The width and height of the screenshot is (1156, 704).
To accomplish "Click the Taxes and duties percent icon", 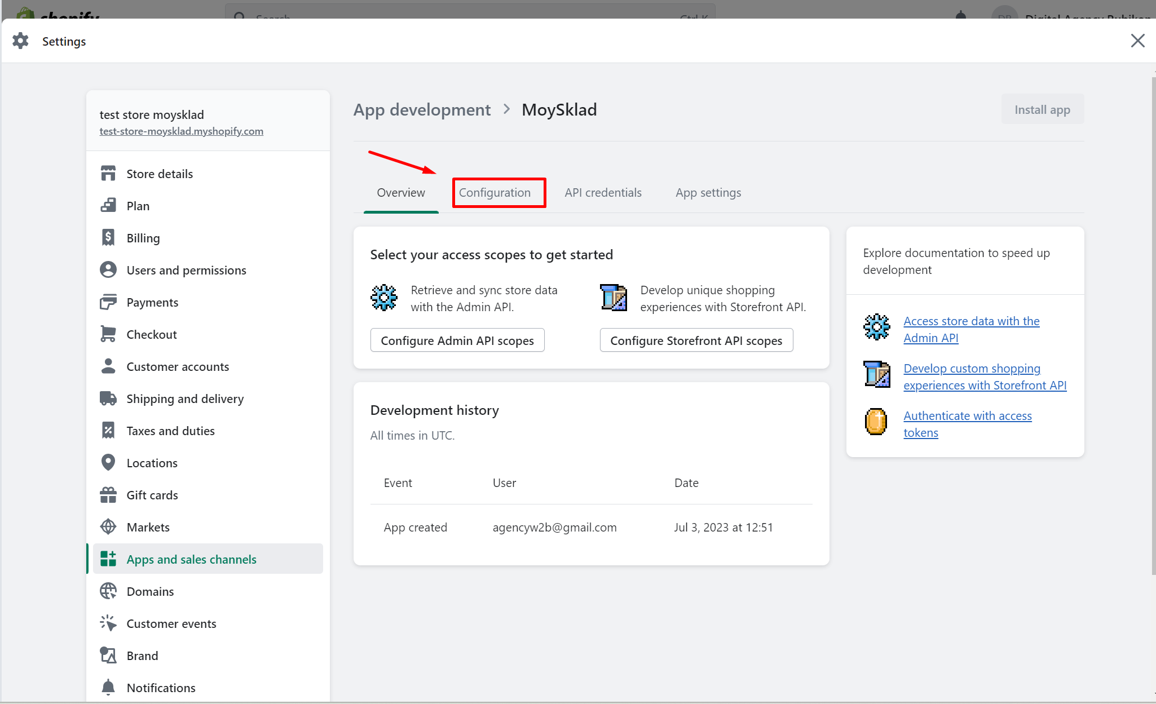I will (x=108, y=431).
